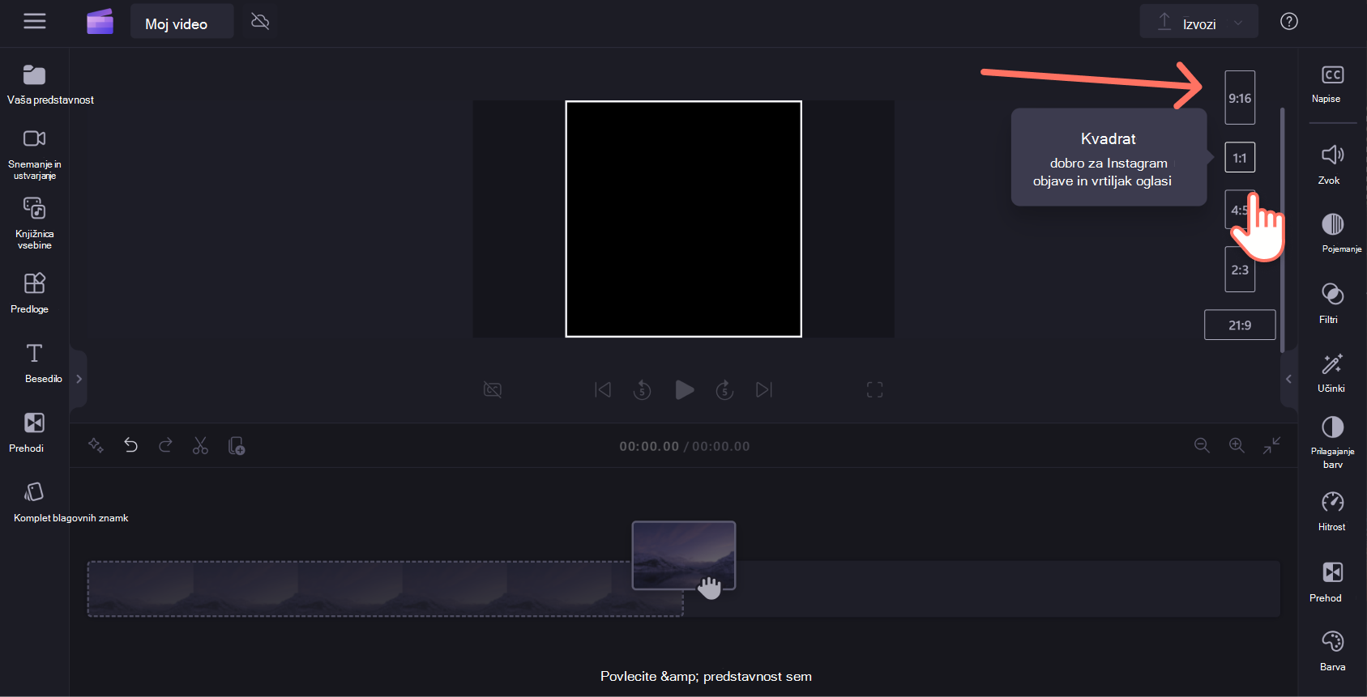Click the magic auto-compose sparkle icon
The width and height of the screenshot is (1367, 697).
coord(96,445)
